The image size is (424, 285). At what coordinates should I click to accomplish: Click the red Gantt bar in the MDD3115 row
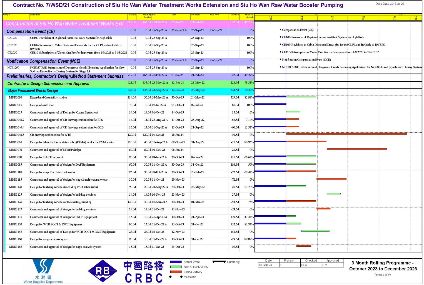point(331,179)
